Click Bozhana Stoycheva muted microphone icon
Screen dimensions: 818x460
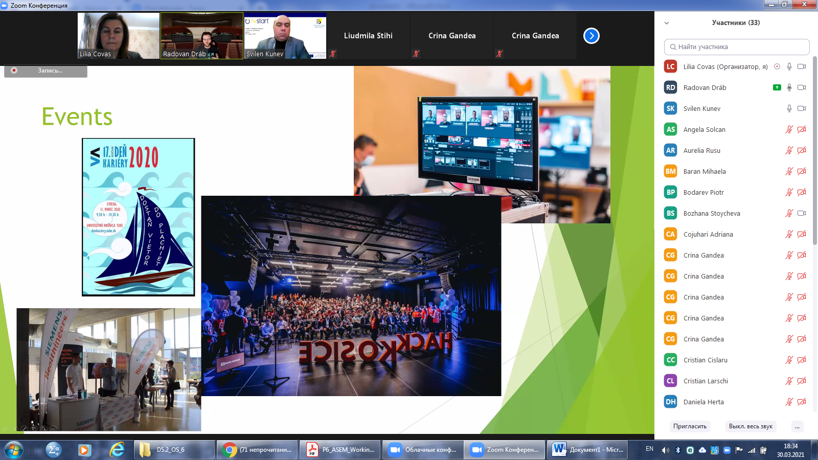tap(789, 213)
